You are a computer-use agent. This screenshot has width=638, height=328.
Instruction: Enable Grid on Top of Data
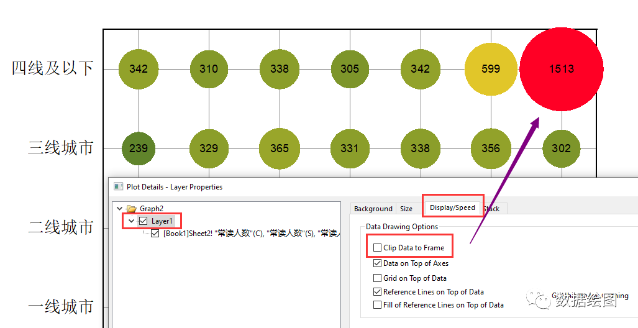[x=378, y=278]
